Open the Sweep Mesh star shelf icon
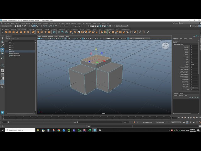The width and height of the screenshot is (201, 151). point(38,32)
